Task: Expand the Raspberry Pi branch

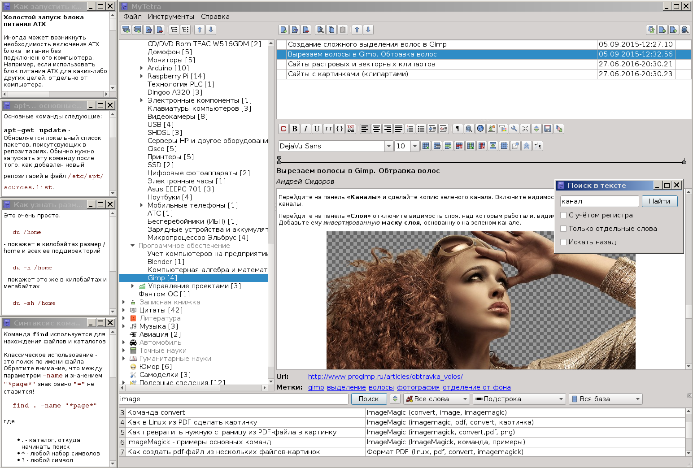Action: click(x=142, y=76)
